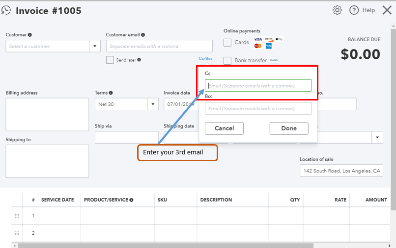
Task: Check the Cards online payment option
Action: [227, 42]
